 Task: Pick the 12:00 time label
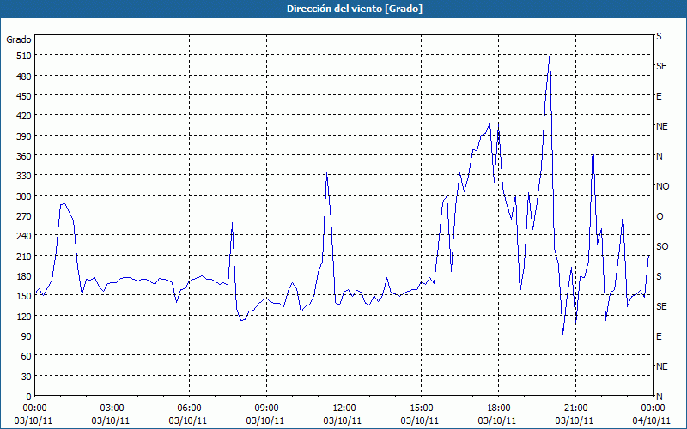pos(344,408)
